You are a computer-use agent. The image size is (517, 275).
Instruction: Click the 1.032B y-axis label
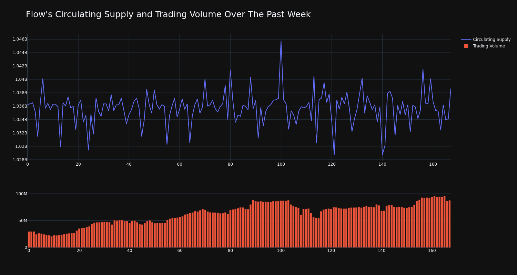(20, 133)
